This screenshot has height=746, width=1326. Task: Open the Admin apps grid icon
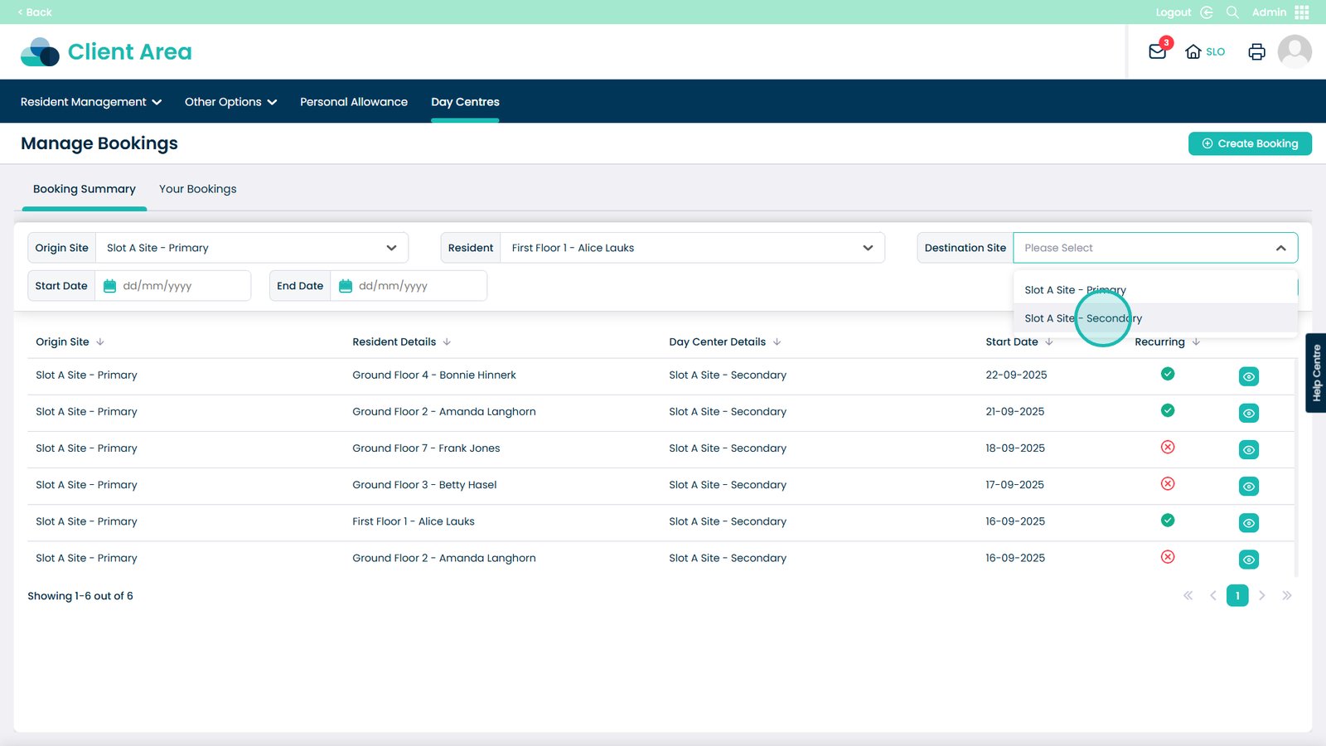[x=1302, y=12]
